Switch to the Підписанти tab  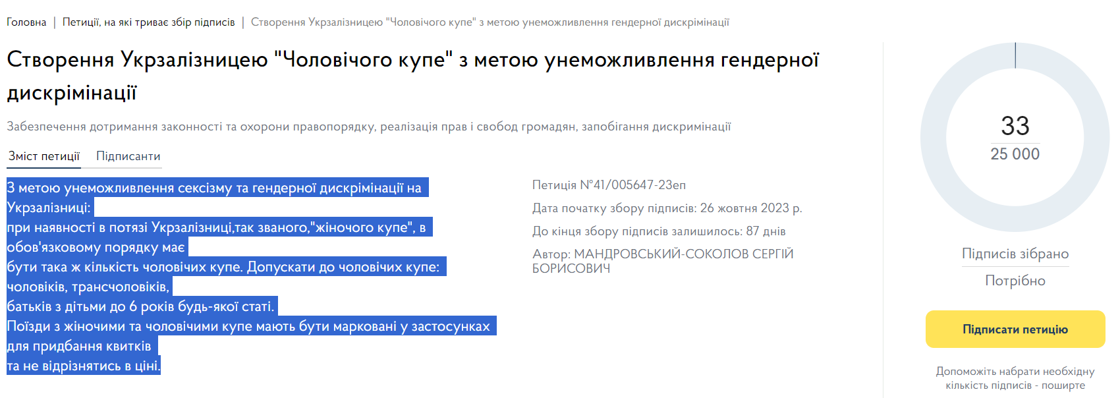(128, 156)
